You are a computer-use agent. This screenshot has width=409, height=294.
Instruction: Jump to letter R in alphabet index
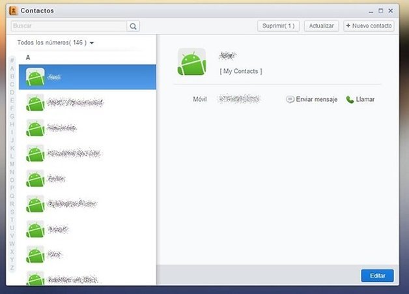(x=12, y=204)
